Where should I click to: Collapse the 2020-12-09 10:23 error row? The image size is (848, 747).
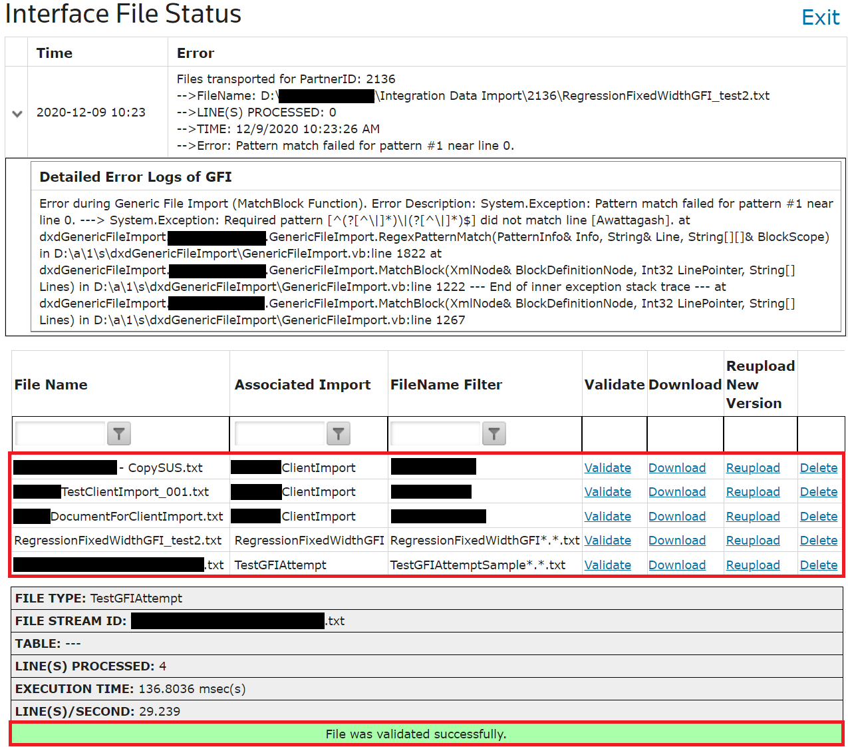click(17, 113)
